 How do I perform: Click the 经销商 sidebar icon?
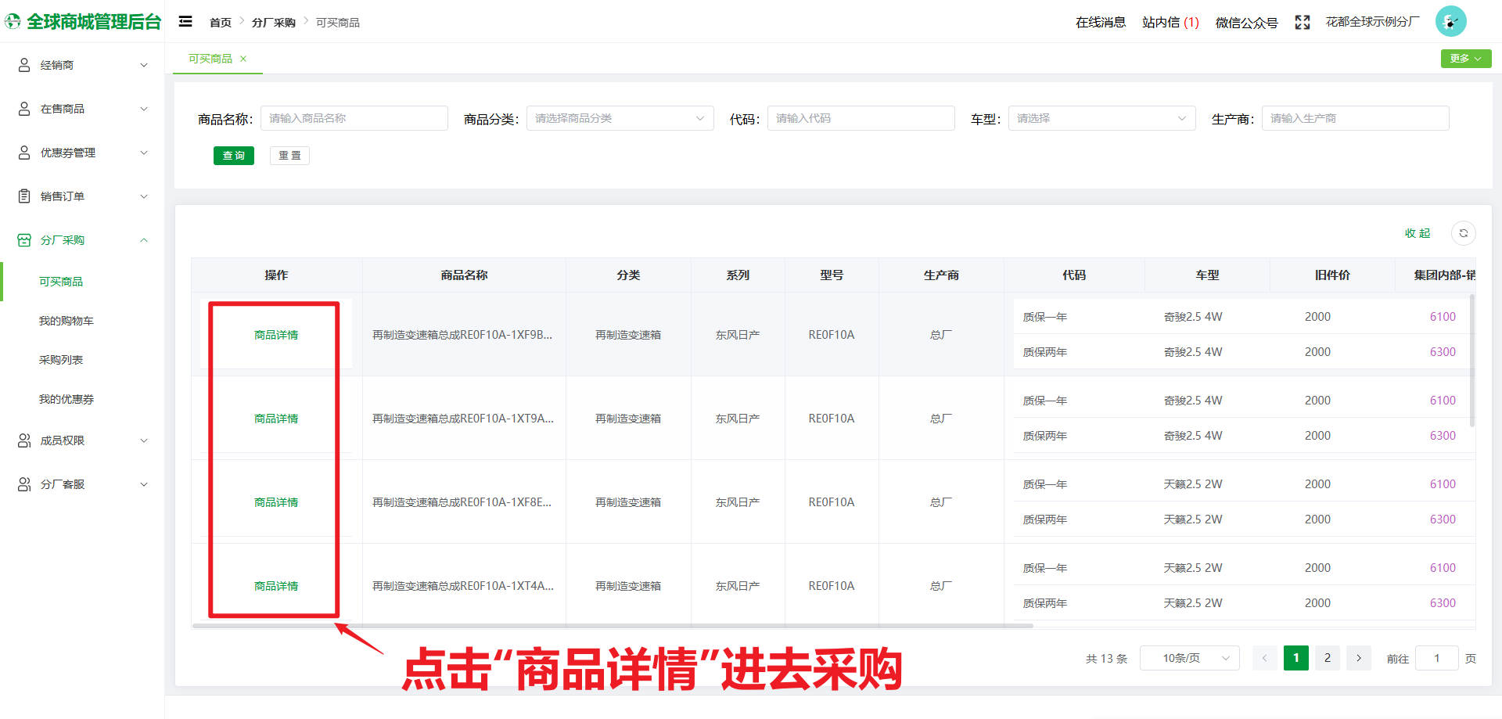pyautogui.click(x=23, y=64)
